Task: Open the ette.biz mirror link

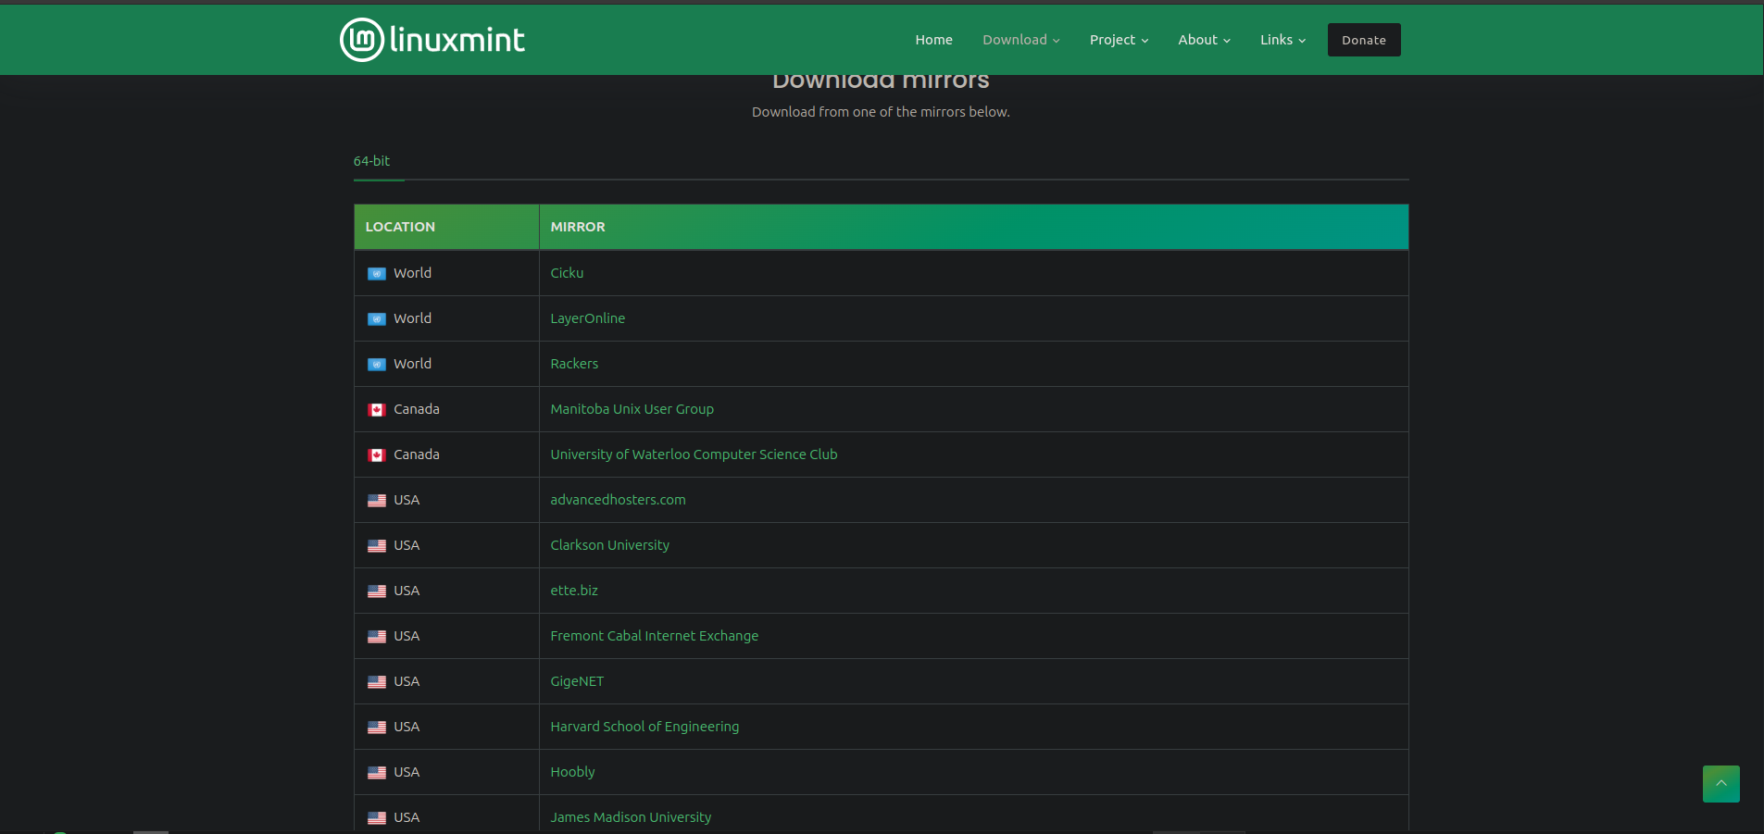Action: tap(574, 591)
